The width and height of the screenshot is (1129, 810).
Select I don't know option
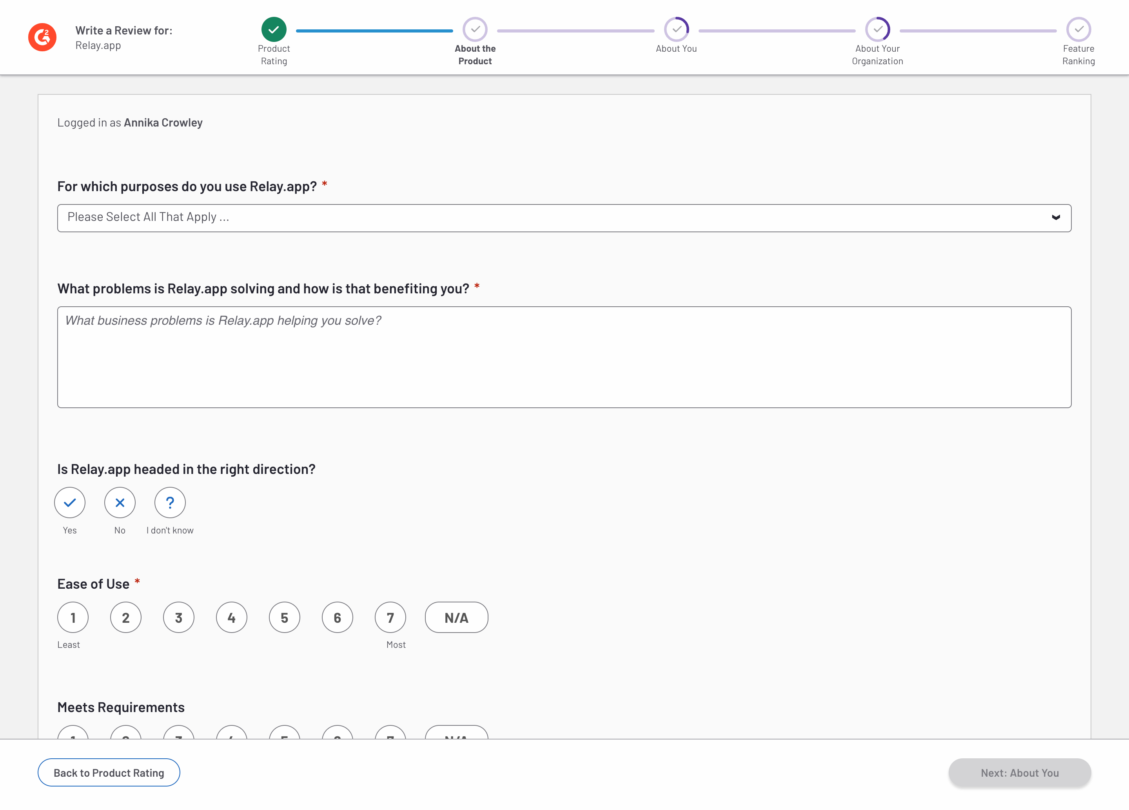click(x=170, y=502)
